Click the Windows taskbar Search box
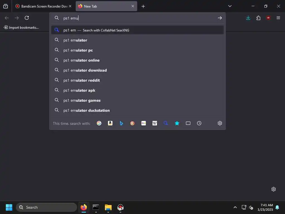Viewport: 285px width, 214px height. tap(46, 207)
